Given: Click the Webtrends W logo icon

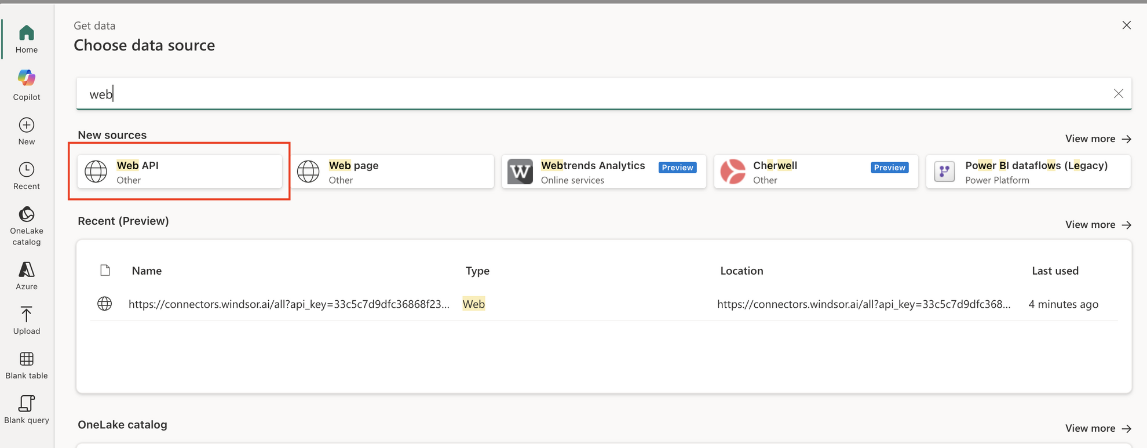Looking at the screenshot, I should (520, 172).
